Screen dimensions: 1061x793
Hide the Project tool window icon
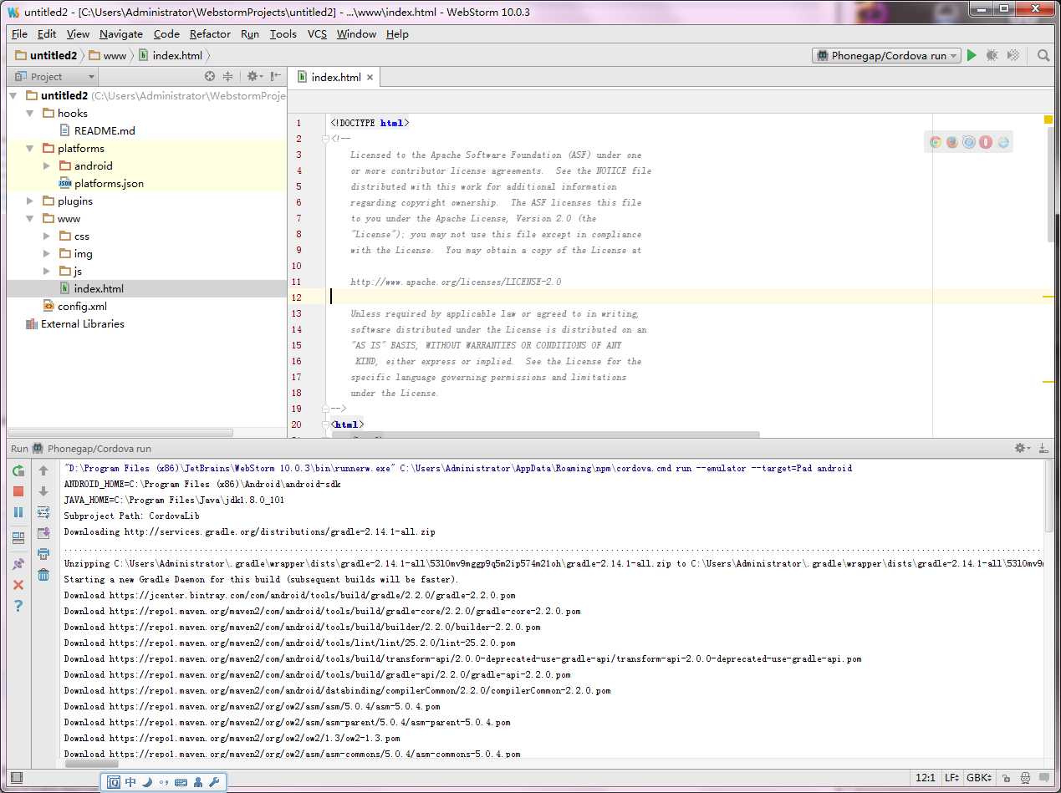point(276,76)
